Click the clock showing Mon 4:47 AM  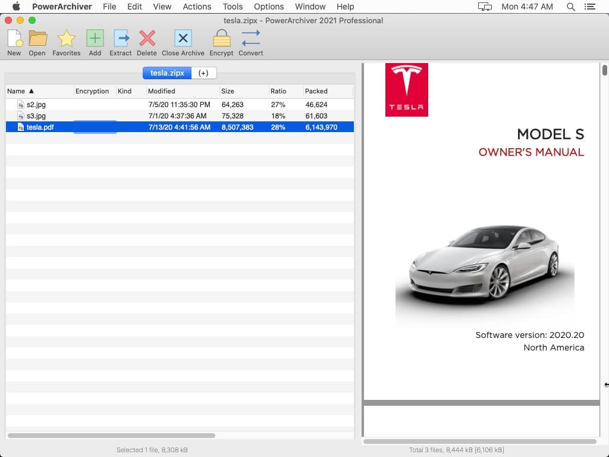pos(527,7)
